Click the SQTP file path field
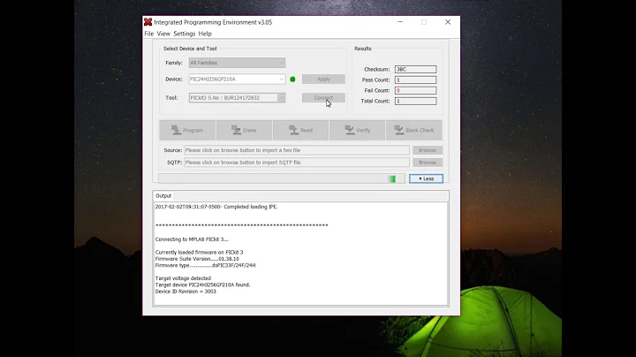 click(x=297, y=163)
